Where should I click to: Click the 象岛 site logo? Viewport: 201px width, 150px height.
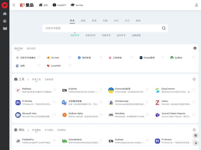pyautogui.click(x=26, y=5)
